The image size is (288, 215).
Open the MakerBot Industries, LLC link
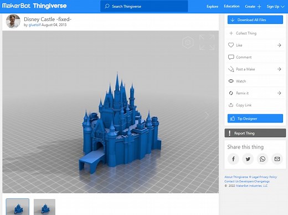coord(251,186)
